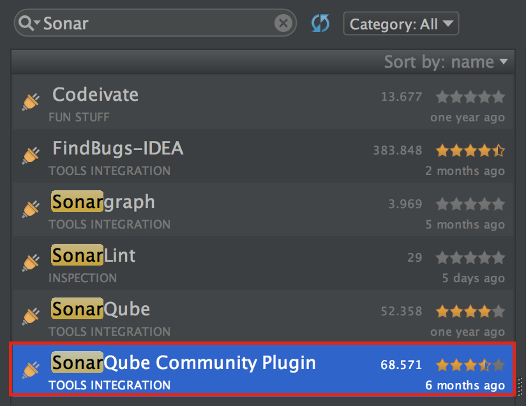The width and height of the screenshot is (526, 406).
Task: Click the 52.358 download count
Action: (402, 312)
